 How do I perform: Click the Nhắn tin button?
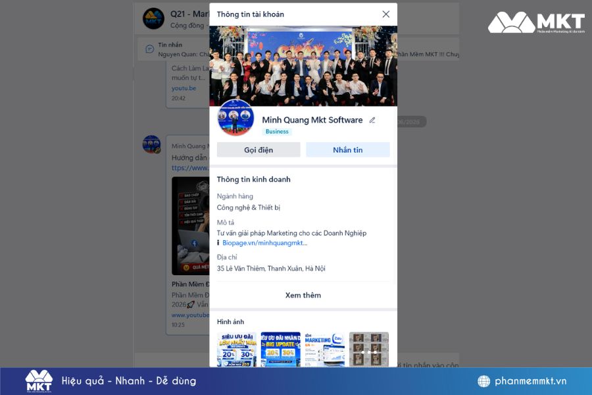pyautogui.click(x=348, y=149)
